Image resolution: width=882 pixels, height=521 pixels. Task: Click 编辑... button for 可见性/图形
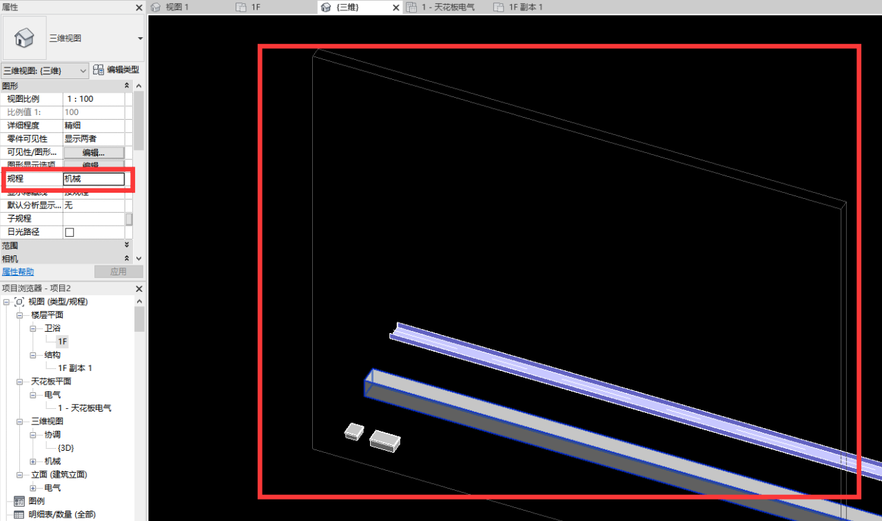coord(94,152)
